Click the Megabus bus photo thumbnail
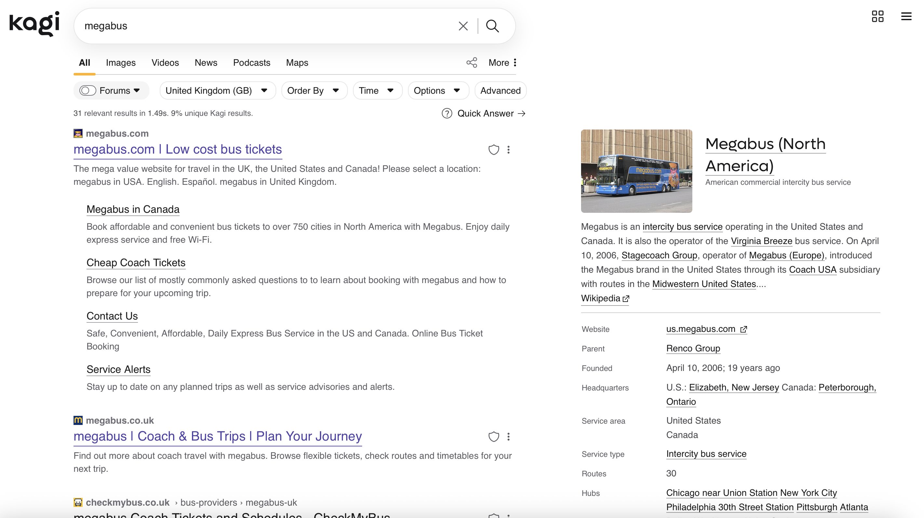Image resolution: width=924 pixels, height=518 pixels. (636, 171)
